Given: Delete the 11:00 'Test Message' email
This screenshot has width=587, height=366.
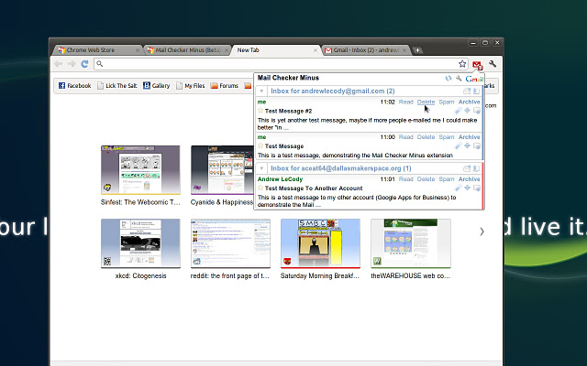Looking at the screenshot, I should coord(426,137).
